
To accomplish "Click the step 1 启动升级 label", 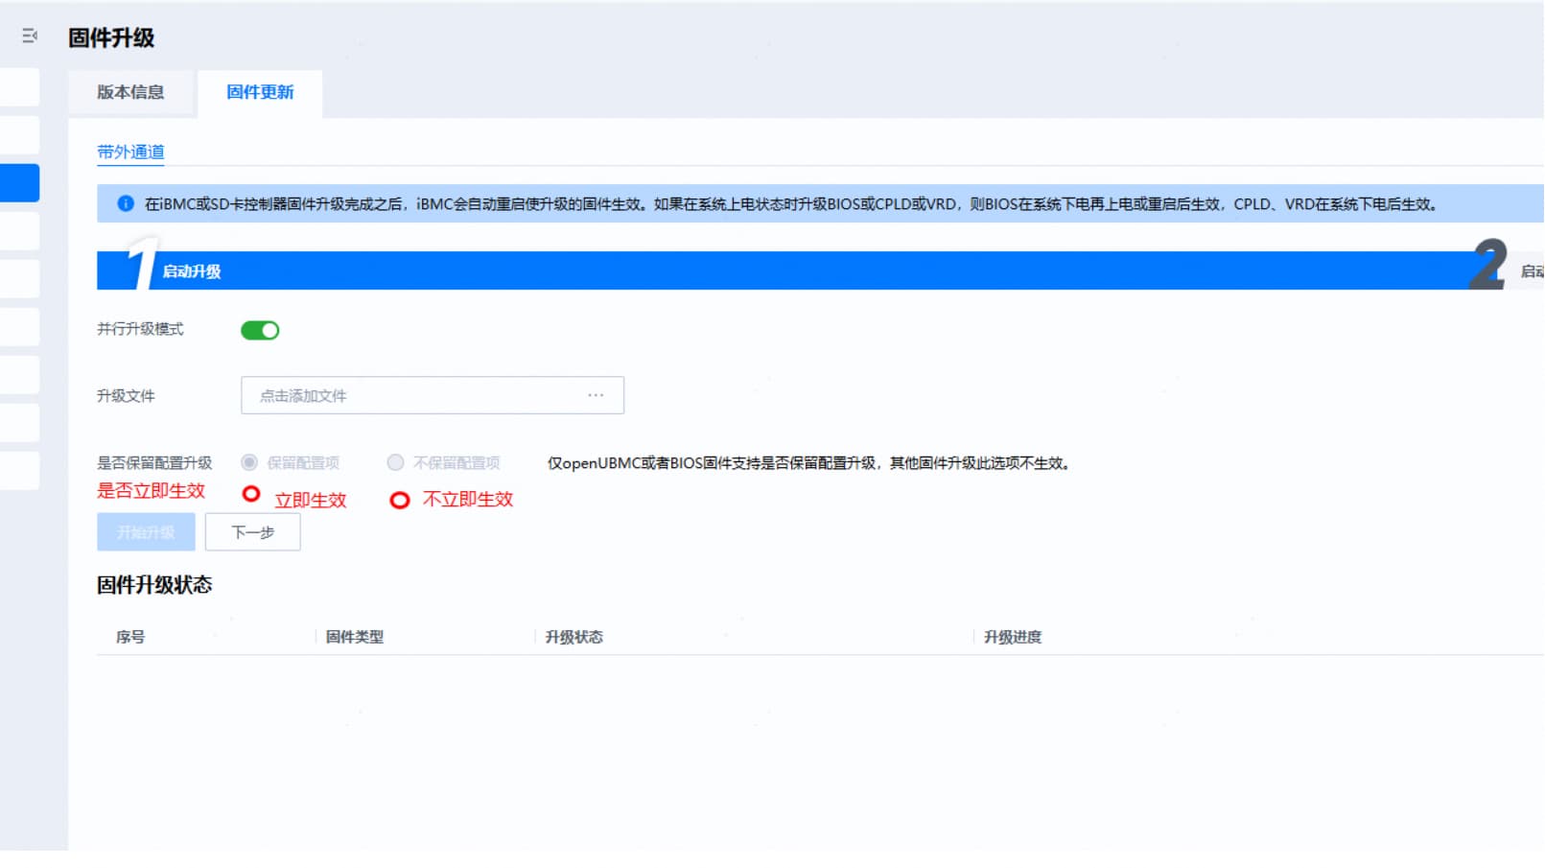I will click(192, 271).
